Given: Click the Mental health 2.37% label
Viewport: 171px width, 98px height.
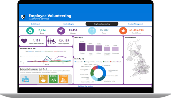Looking at the screenshot, I should point(90,65).
